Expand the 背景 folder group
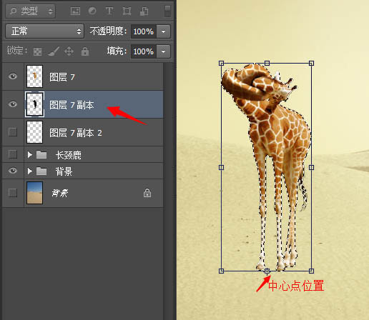Viewport: 369px width, 320px height. coord(30,171)
